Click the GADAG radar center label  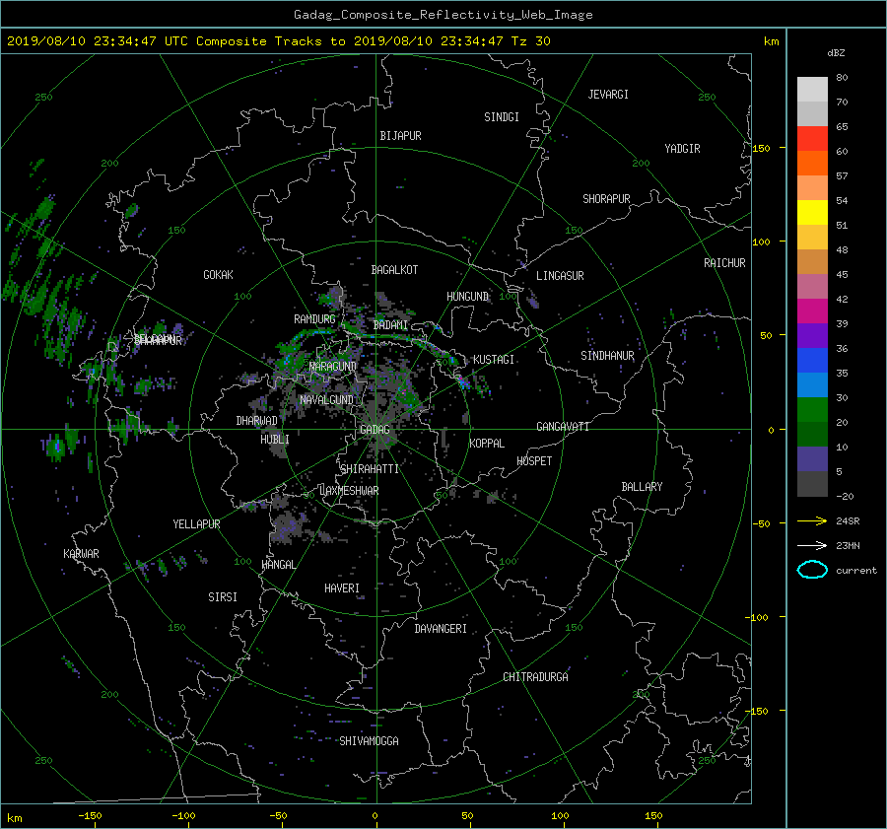click(375, 430)
